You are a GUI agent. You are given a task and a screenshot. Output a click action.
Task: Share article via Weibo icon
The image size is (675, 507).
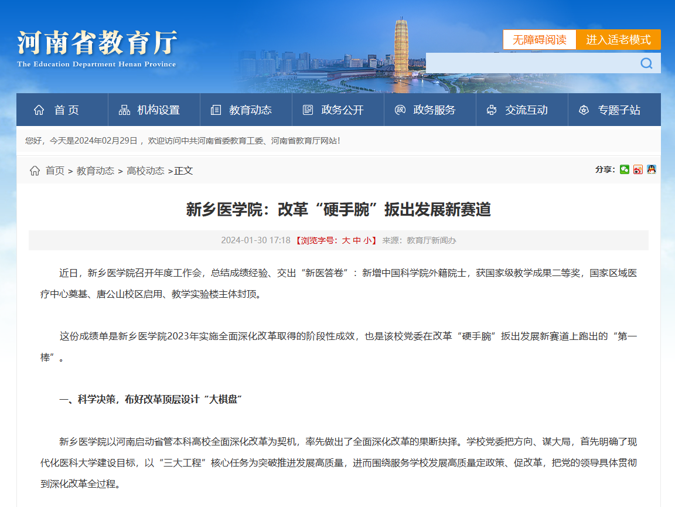pyautogui.click(x=638, y=169)
